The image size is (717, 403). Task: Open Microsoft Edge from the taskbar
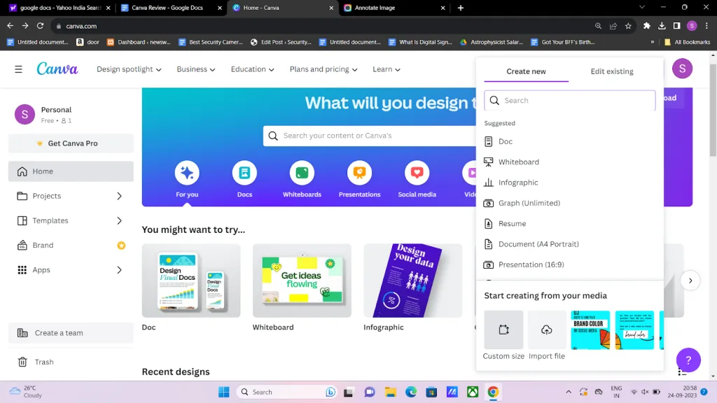(x=411, y=392)
